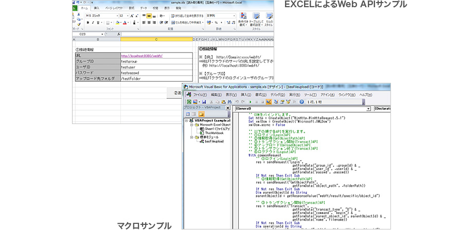
Task: Open the 挿入 tab in Excel ribbon
Action: [97, 9]
